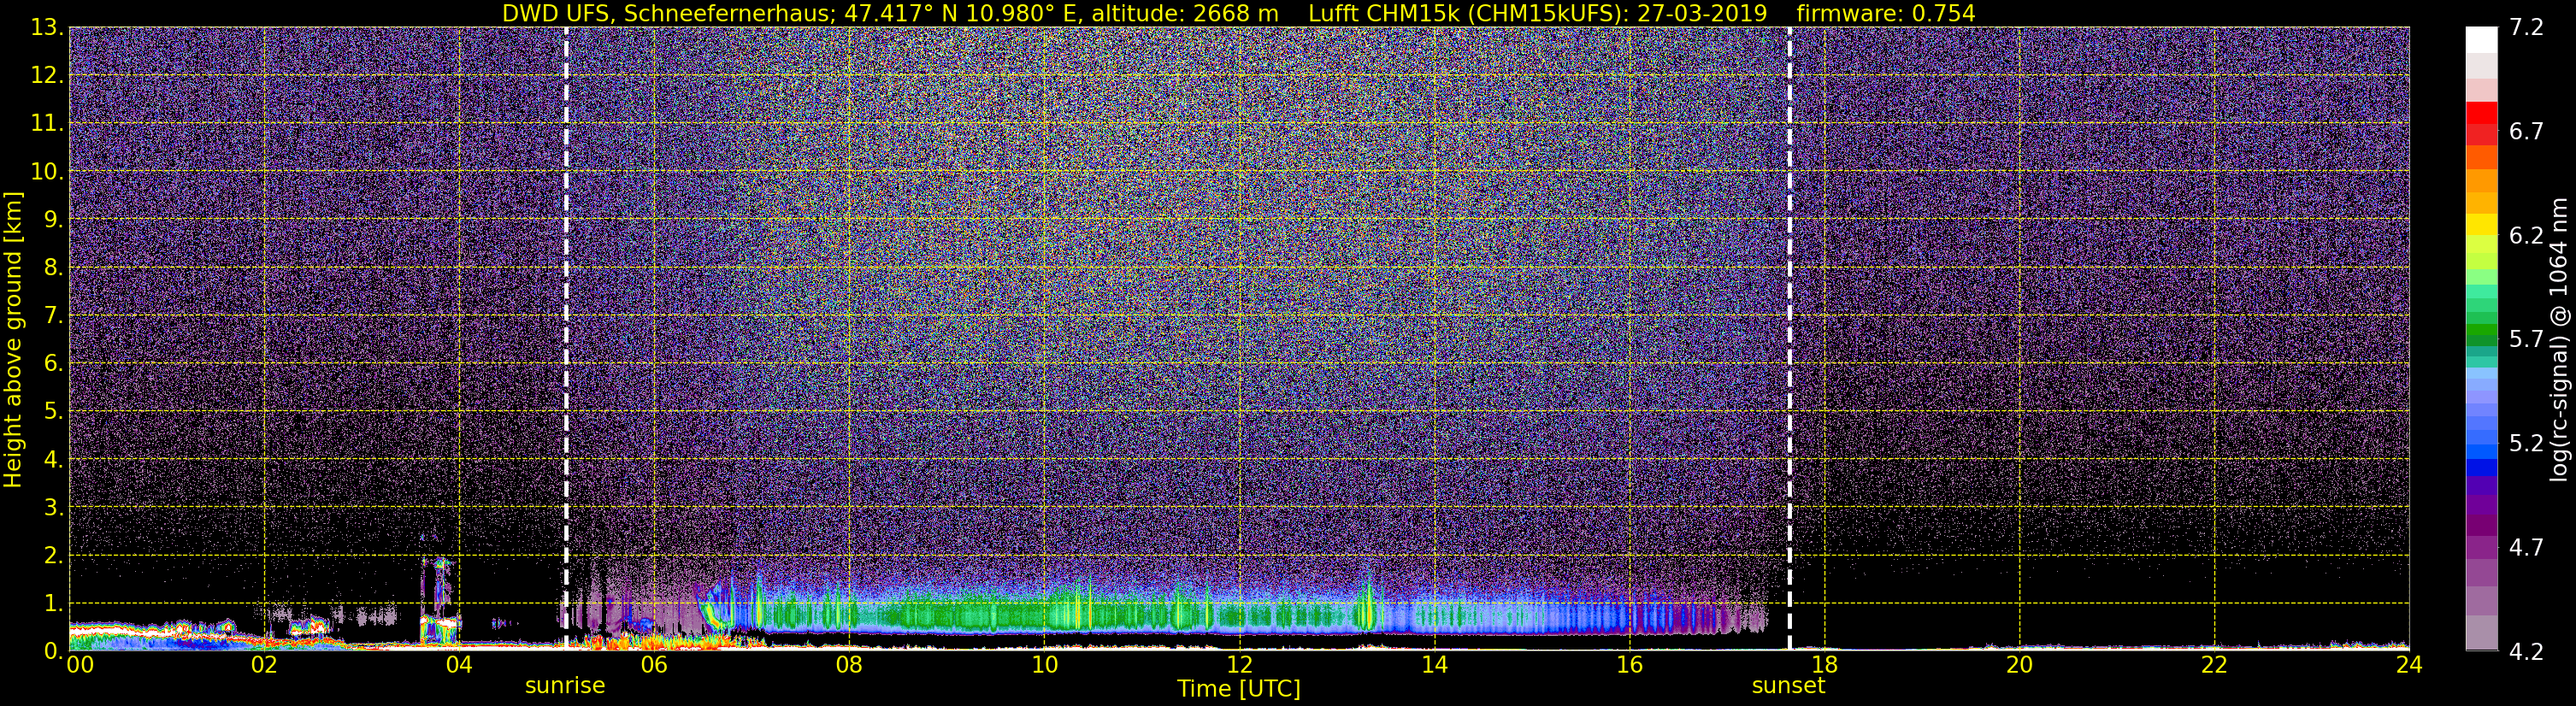Click the colorbar value '6.2'
Viewport: 2576px width, 706px height.
(x=2526, y=235)
